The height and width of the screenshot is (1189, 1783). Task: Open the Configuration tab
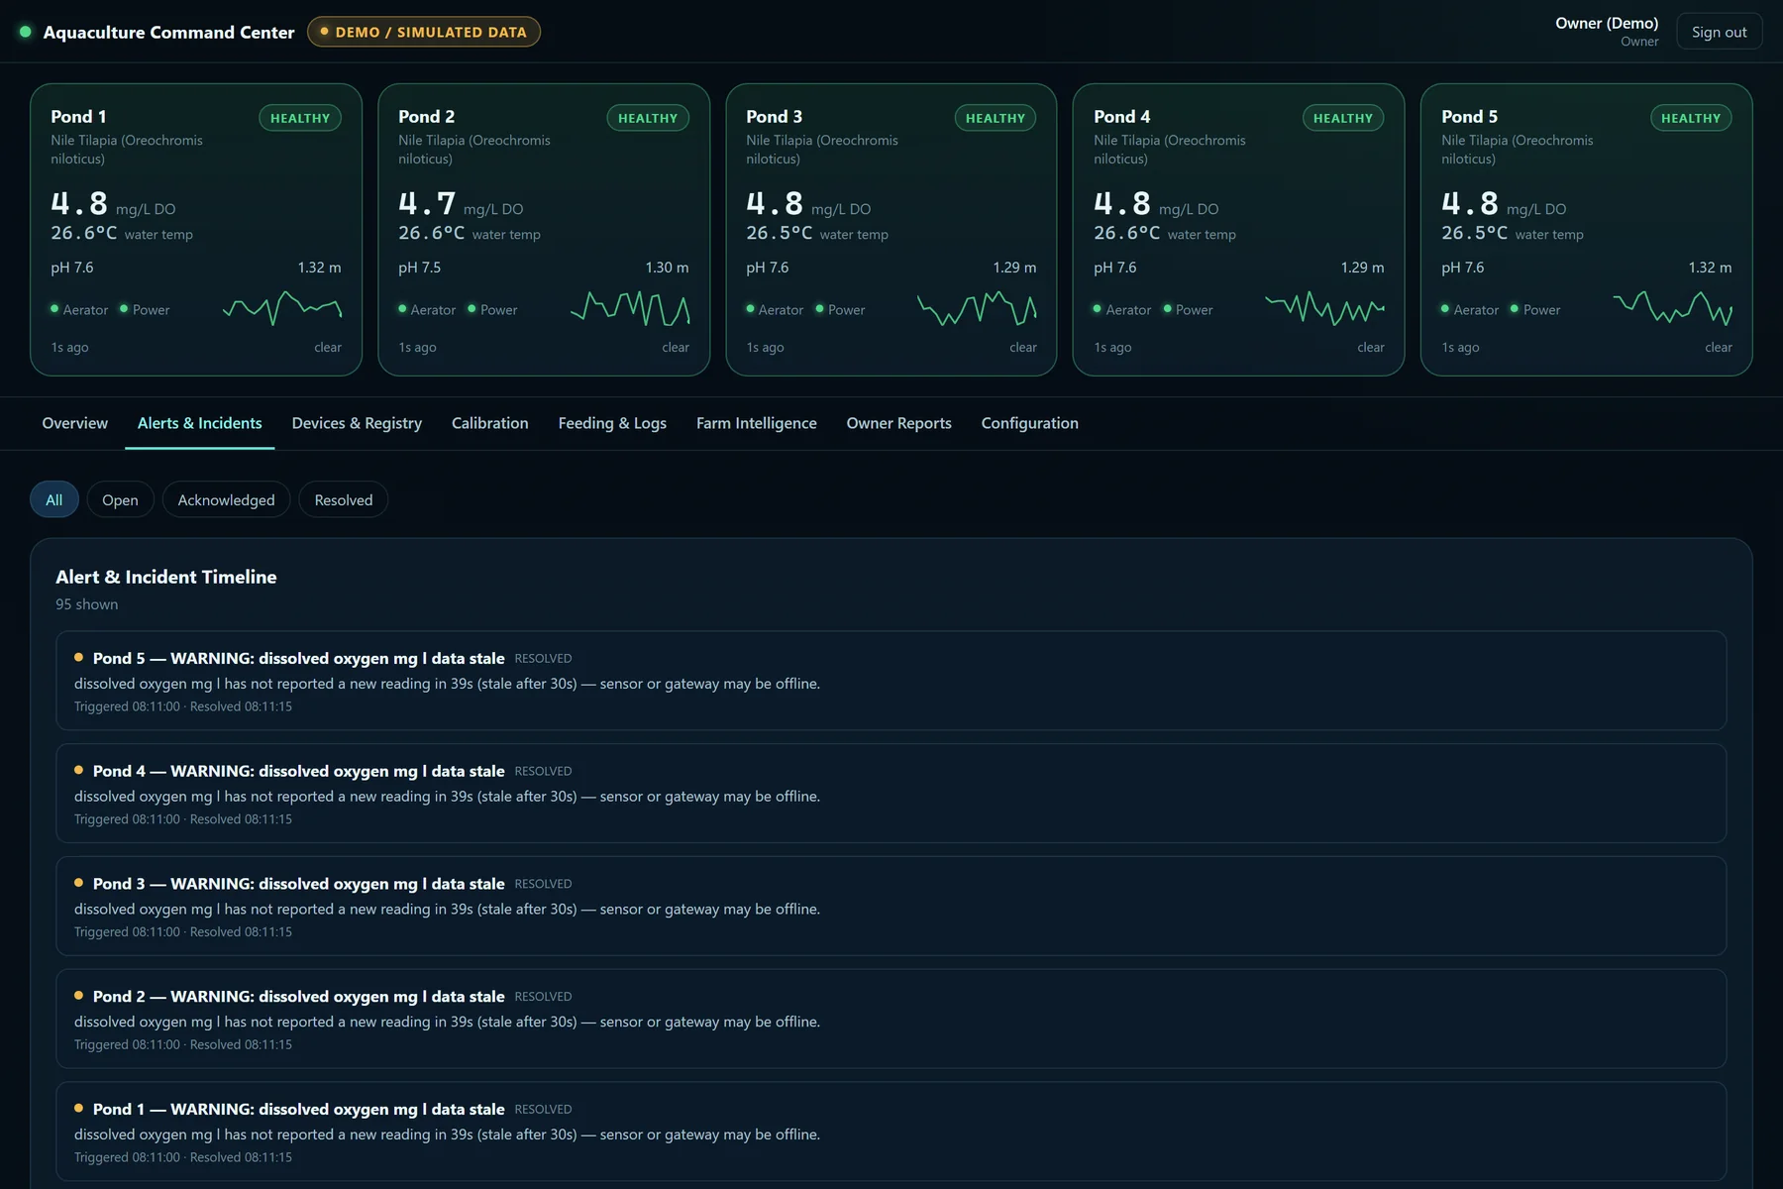pyautogui.click(x=1030, y=423)
